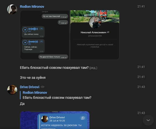Viewport: 156px width, 129px height.
Task: Open the blue forwarded message screenshot
Action: pyautogui.click(x=55, y=120)
